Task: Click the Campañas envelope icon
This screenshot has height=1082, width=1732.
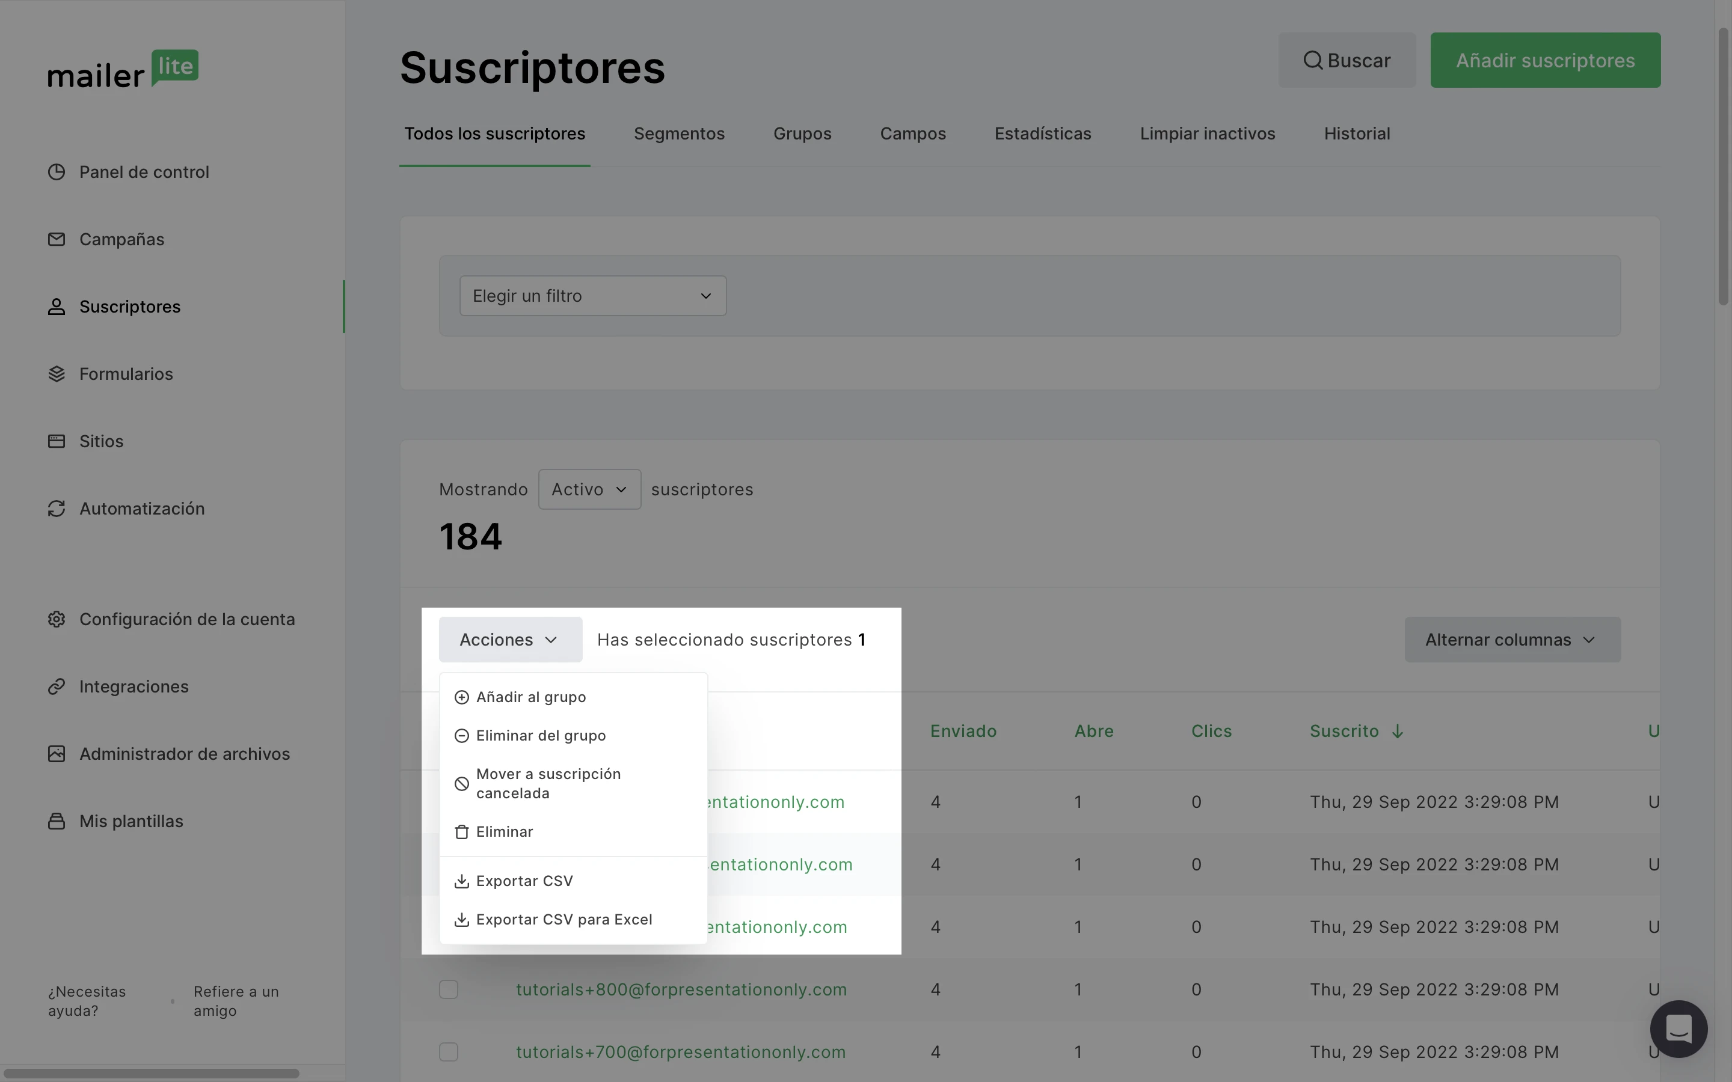Action: point(57,240)
